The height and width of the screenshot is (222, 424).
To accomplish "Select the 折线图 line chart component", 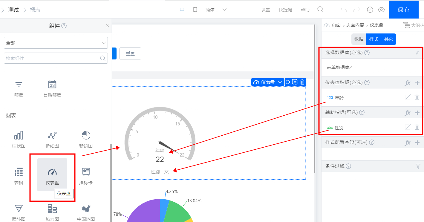I will pos(52,140).
